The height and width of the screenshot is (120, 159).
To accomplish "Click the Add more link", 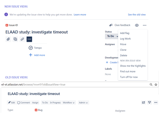I will 39,55.
